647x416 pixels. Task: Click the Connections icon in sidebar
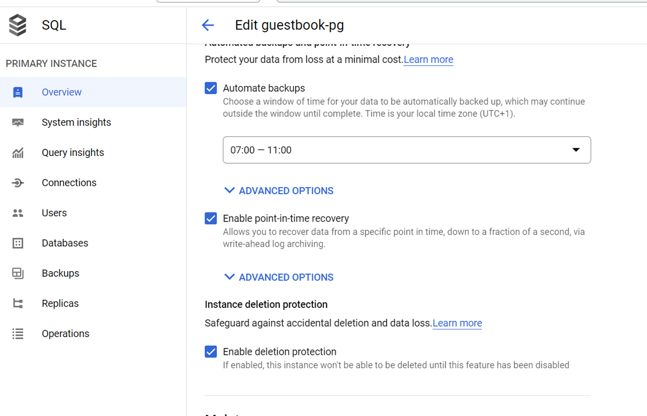[18, 183]
